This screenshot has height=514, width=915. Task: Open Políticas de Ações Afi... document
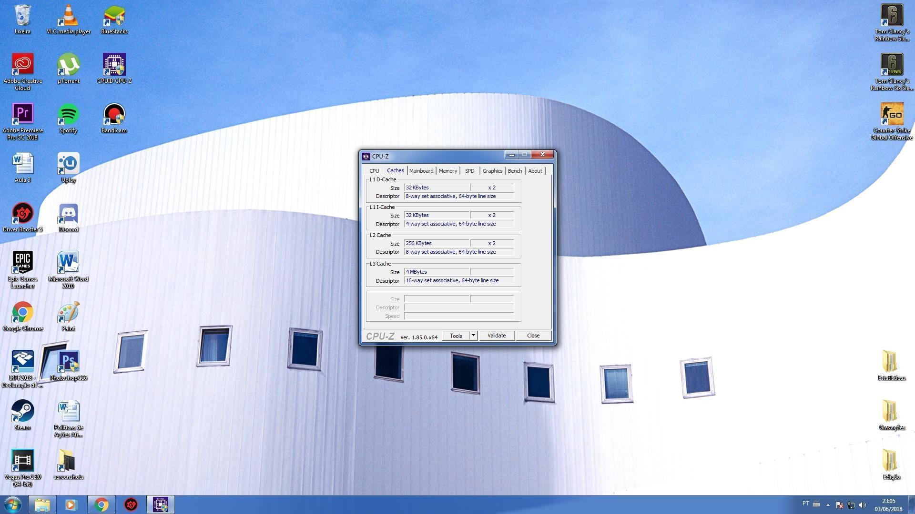[69, 418]
